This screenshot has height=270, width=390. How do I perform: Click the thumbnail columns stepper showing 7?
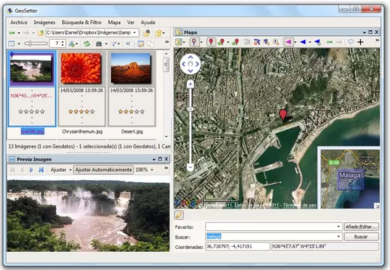[x=57, y=43]
